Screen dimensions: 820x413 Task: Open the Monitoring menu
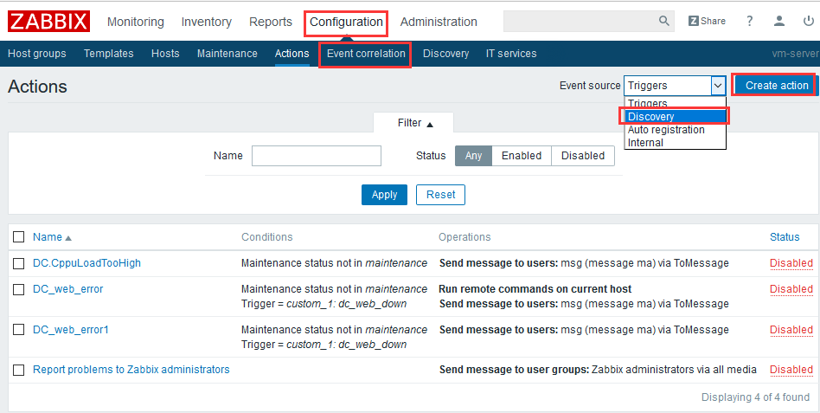tap(136, 22)
